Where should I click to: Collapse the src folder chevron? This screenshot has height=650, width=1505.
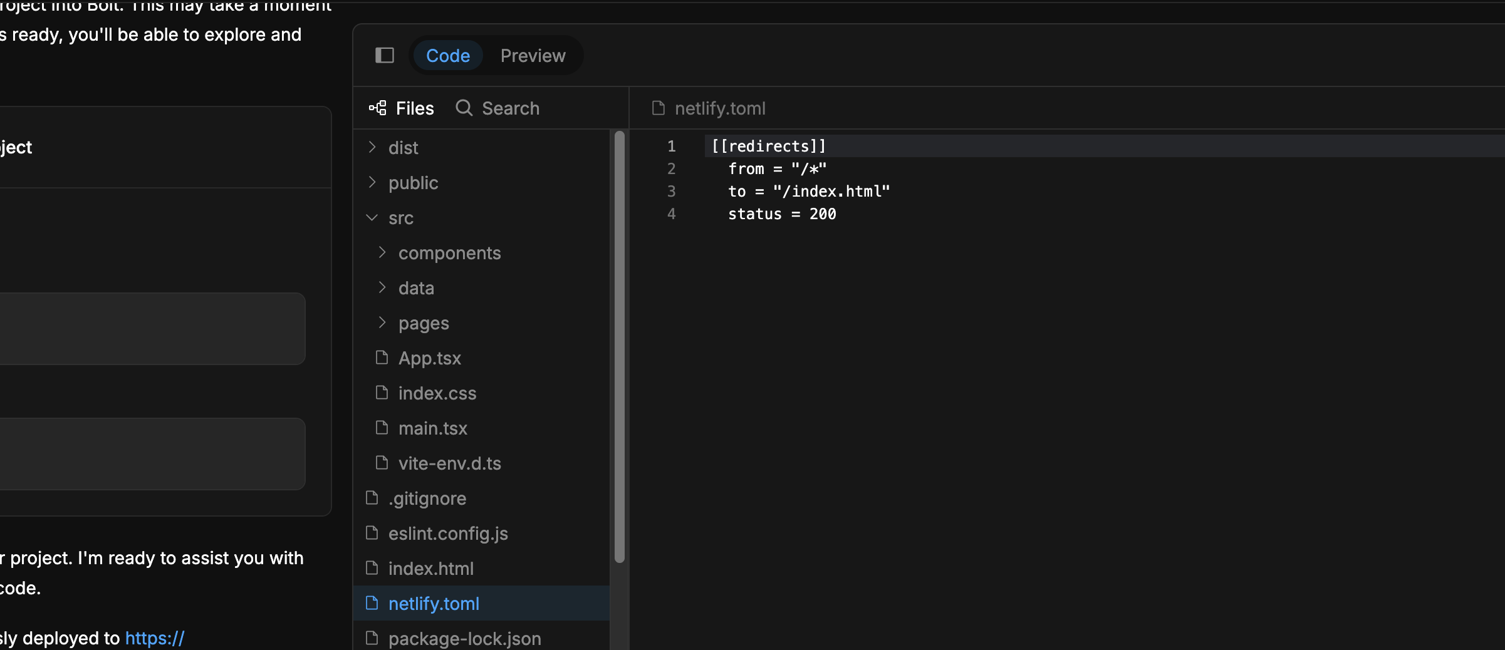372,217
